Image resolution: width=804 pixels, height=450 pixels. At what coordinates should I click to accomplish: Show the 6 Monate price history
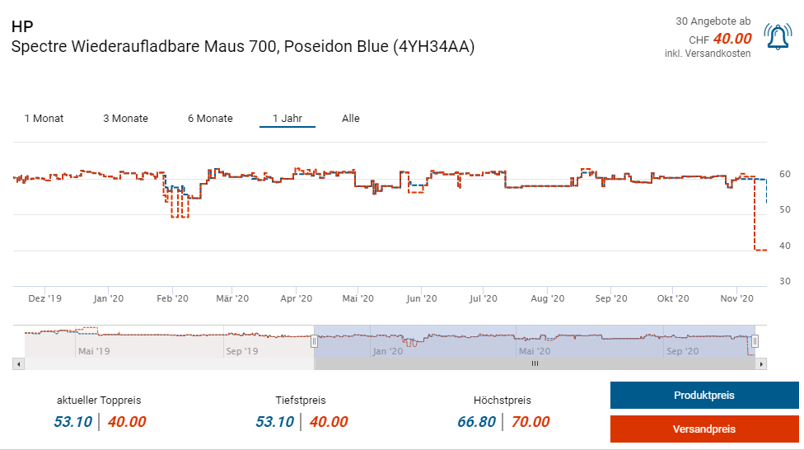coord(210,119)
